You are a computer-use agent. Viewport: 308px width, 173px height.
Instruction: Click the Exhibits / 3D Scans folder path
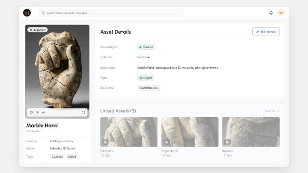click(x=63, y=148)
